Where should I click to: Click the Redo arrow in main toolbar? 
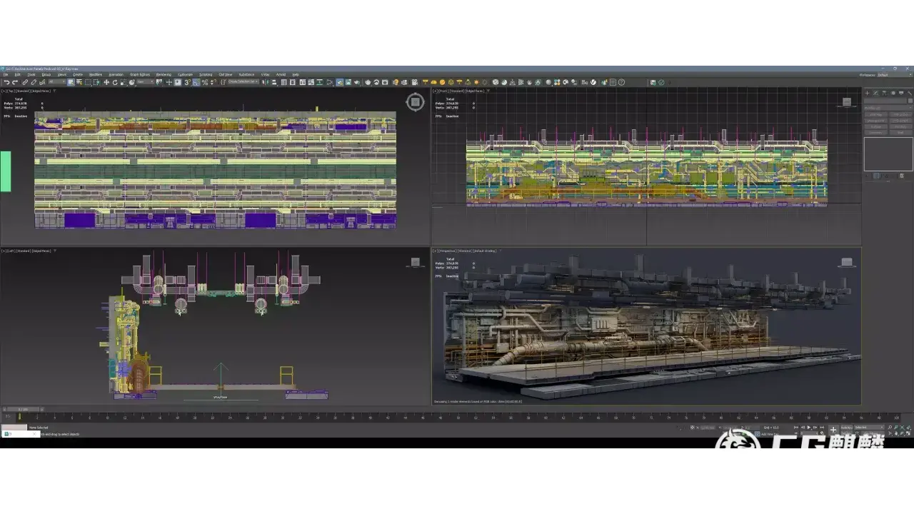(15, 83)
